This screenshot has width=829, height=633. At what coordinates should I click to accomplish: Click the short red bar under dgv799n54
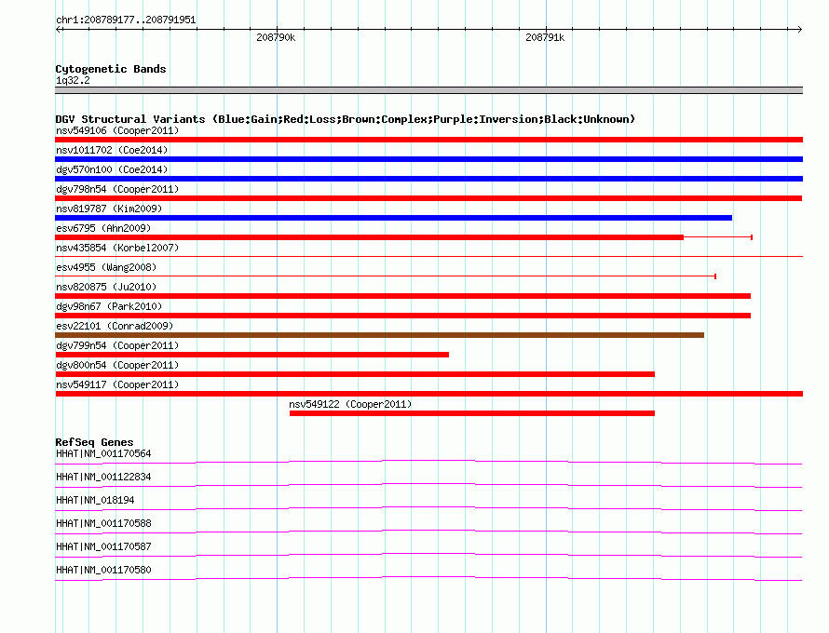point(251,355)
